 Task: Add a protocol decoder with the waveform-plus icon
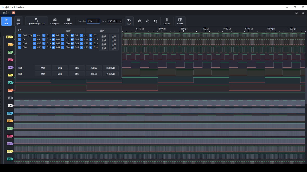(129, 20)
